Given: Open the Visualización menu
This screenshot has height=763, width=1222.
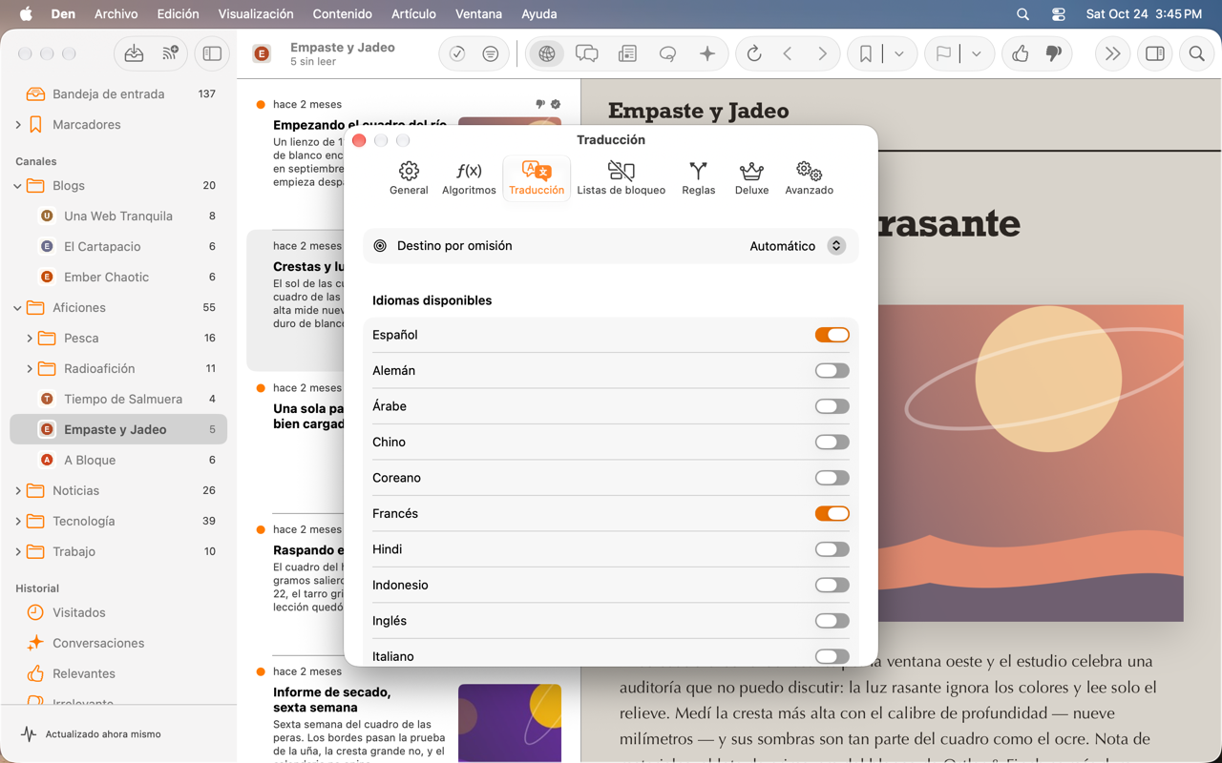Looking at the screenshot, I should tap(256, 14).
